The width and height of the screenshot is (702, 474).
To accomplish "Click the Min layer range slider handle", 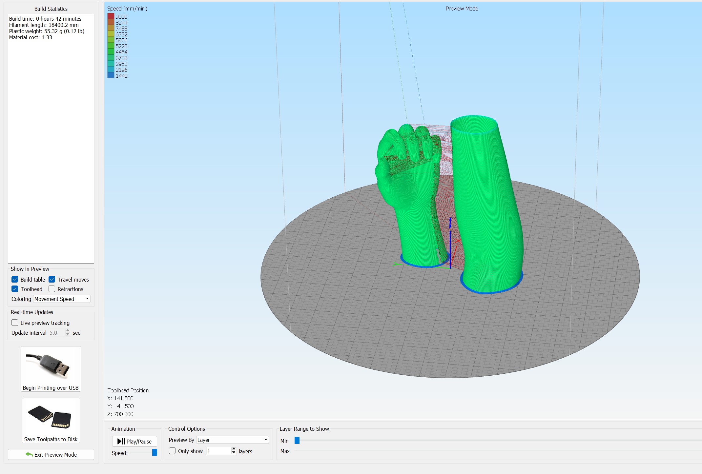I will pos(297,441).
